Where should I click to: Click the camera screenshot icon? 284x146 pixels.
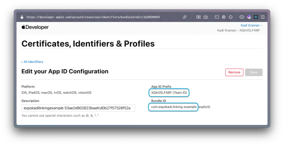pos(206,17)
